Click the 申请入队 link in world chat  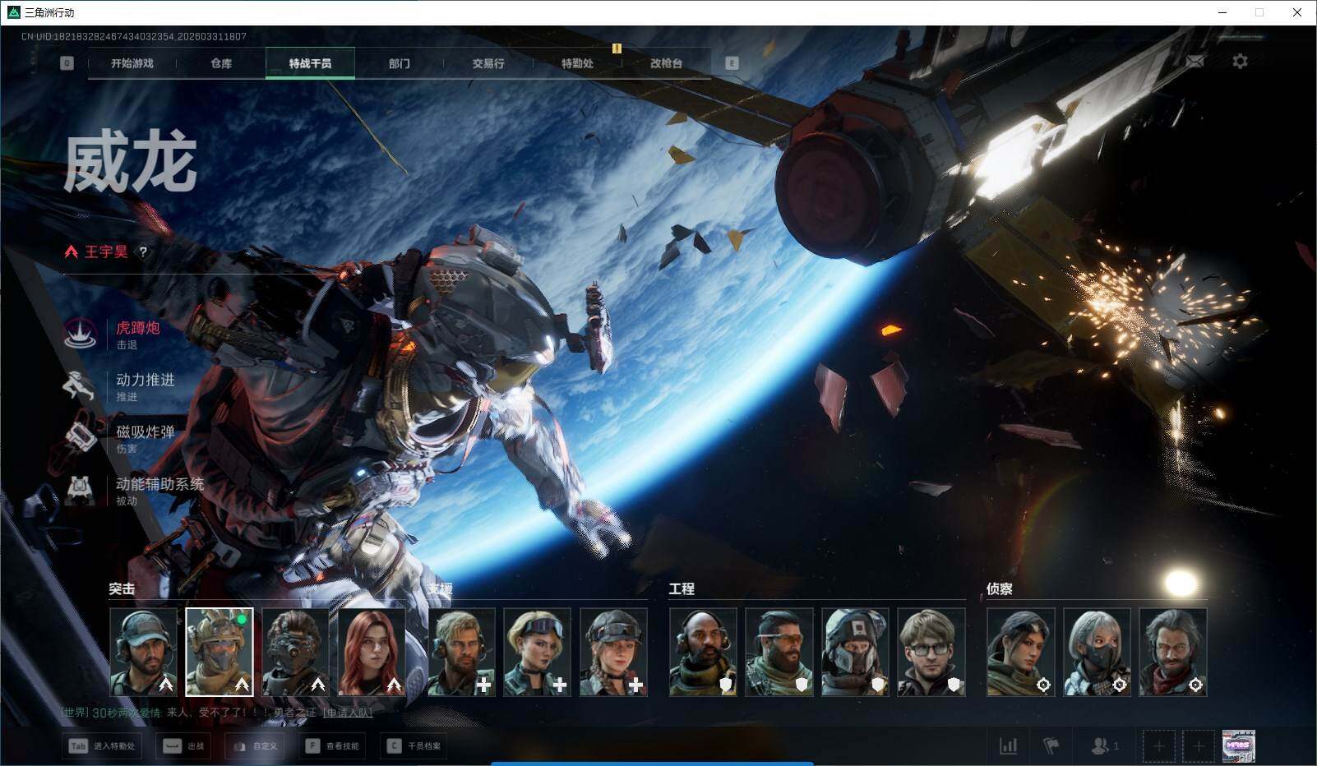click(x=348, y=713)
